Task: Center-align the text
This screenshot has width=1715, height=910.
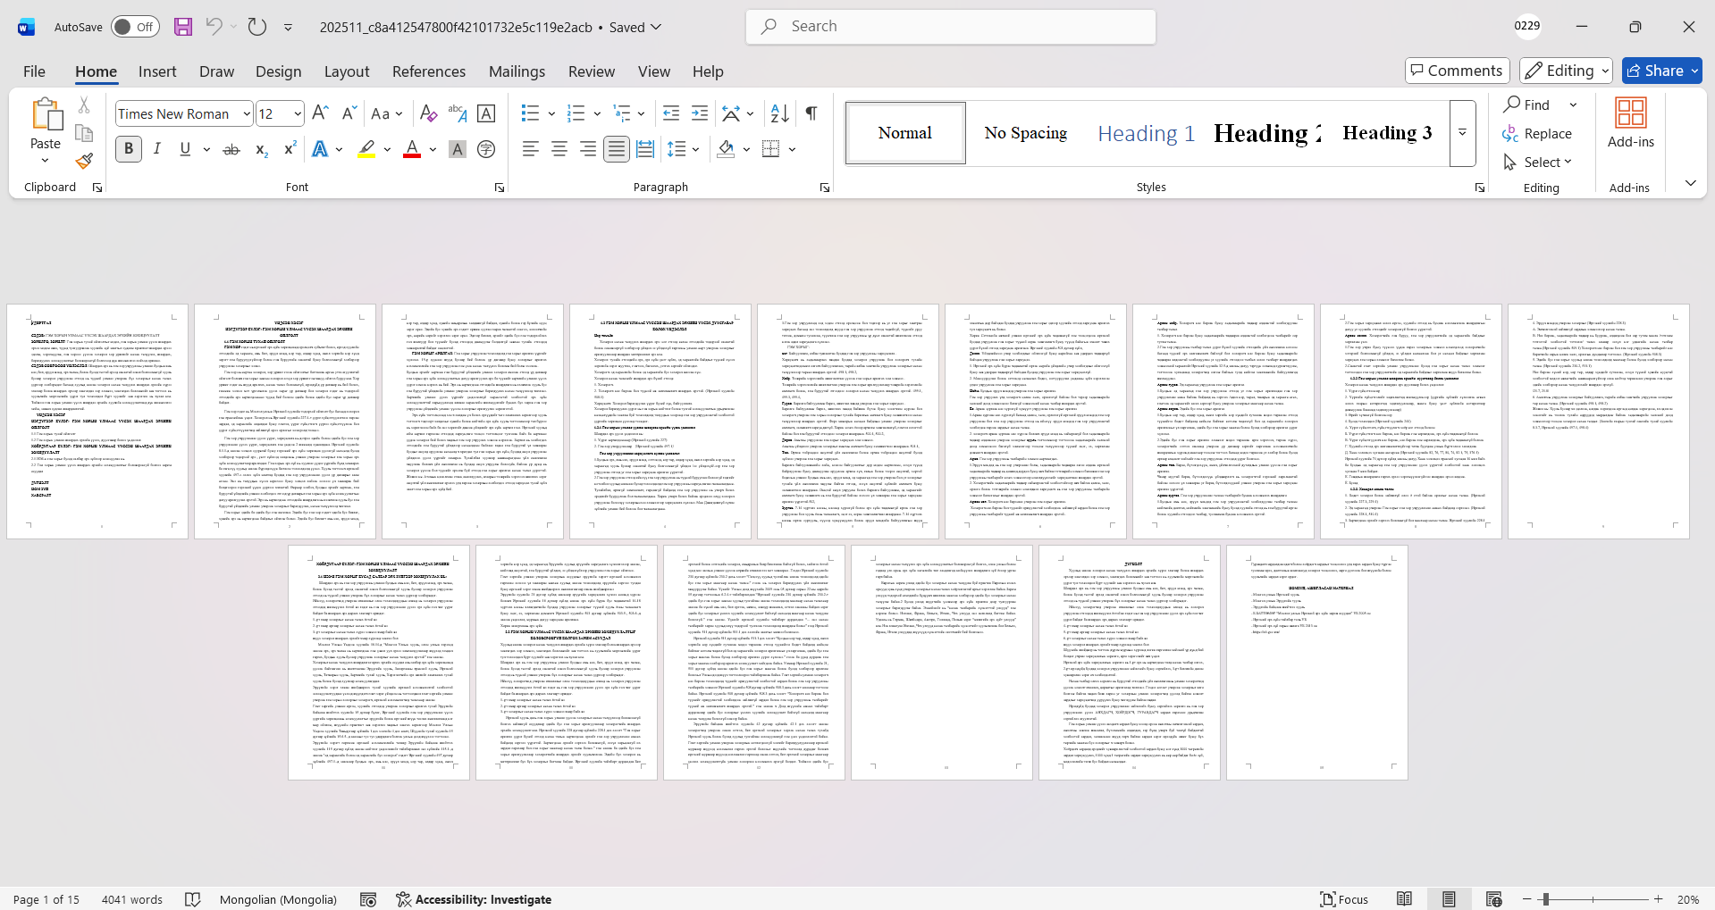Action: click(559, 149)
